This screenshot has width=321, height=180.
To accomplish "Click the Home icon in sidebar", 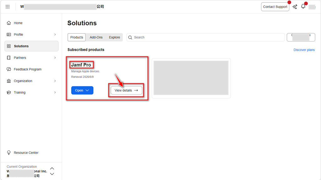I will [x=9, y=23].
